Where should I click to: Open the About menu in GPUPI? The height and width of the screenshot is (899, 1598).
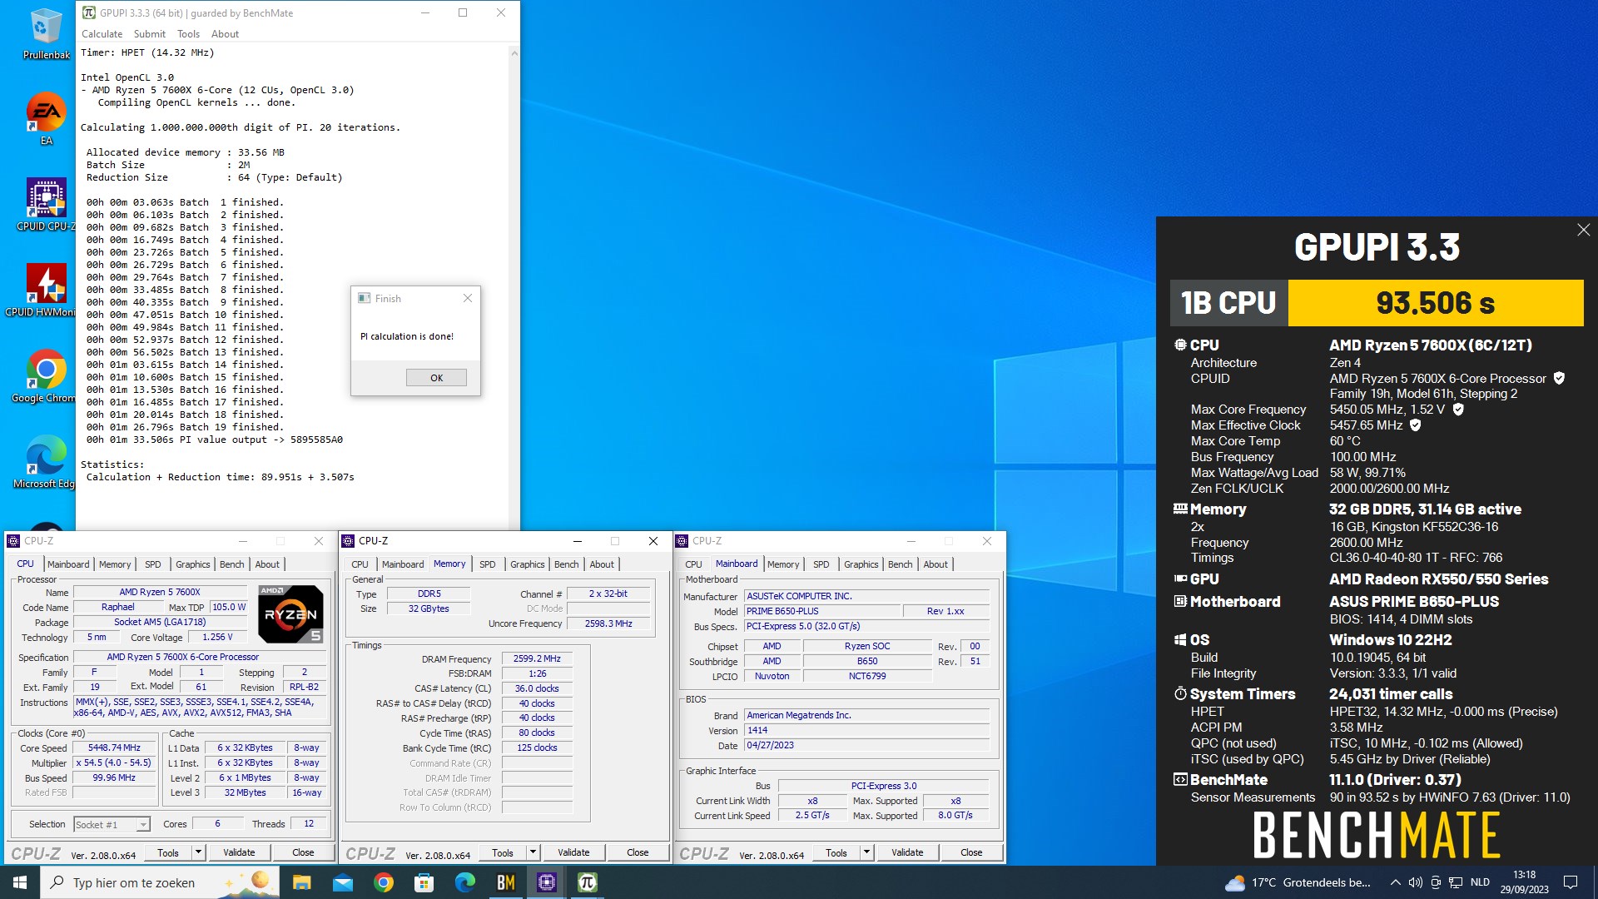(225, 34)
